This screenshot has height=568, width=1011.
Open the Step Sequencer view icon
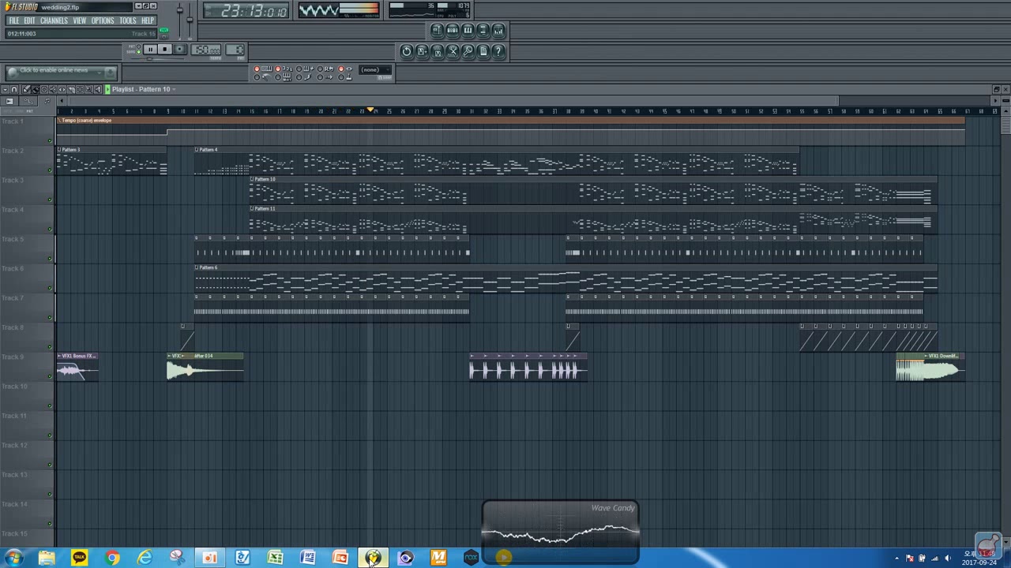(x=453, y=30)
